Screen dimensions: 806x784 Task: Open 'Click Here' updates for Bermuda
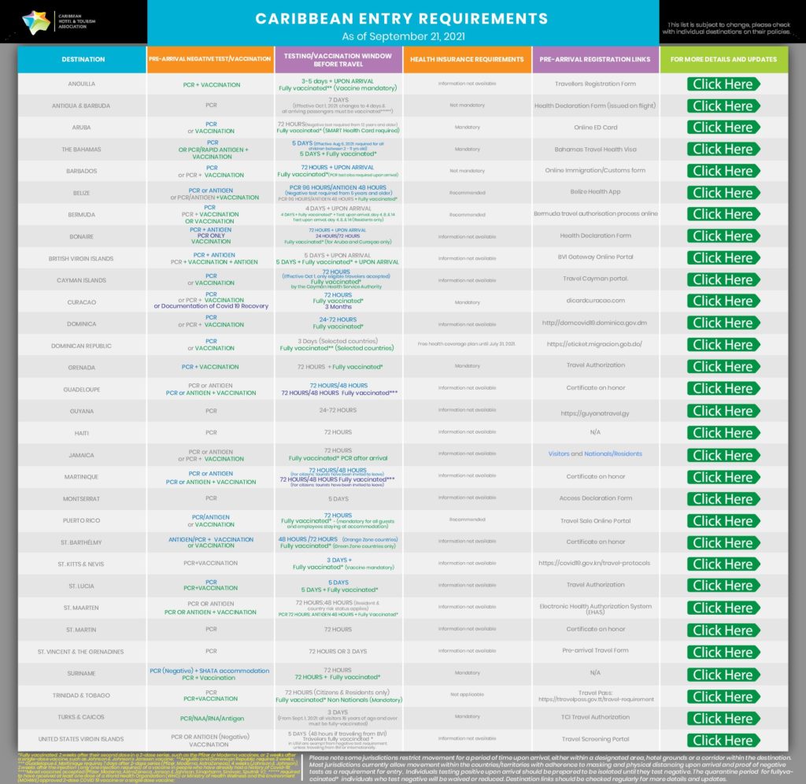[723, 214]
